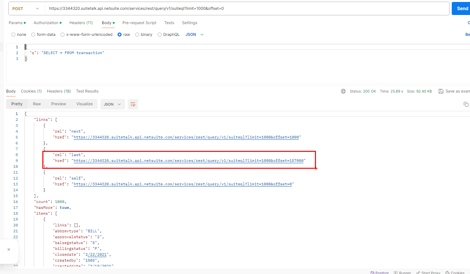Switch response view to Preview
Viewport: 470px width, 274px height.
59,104
